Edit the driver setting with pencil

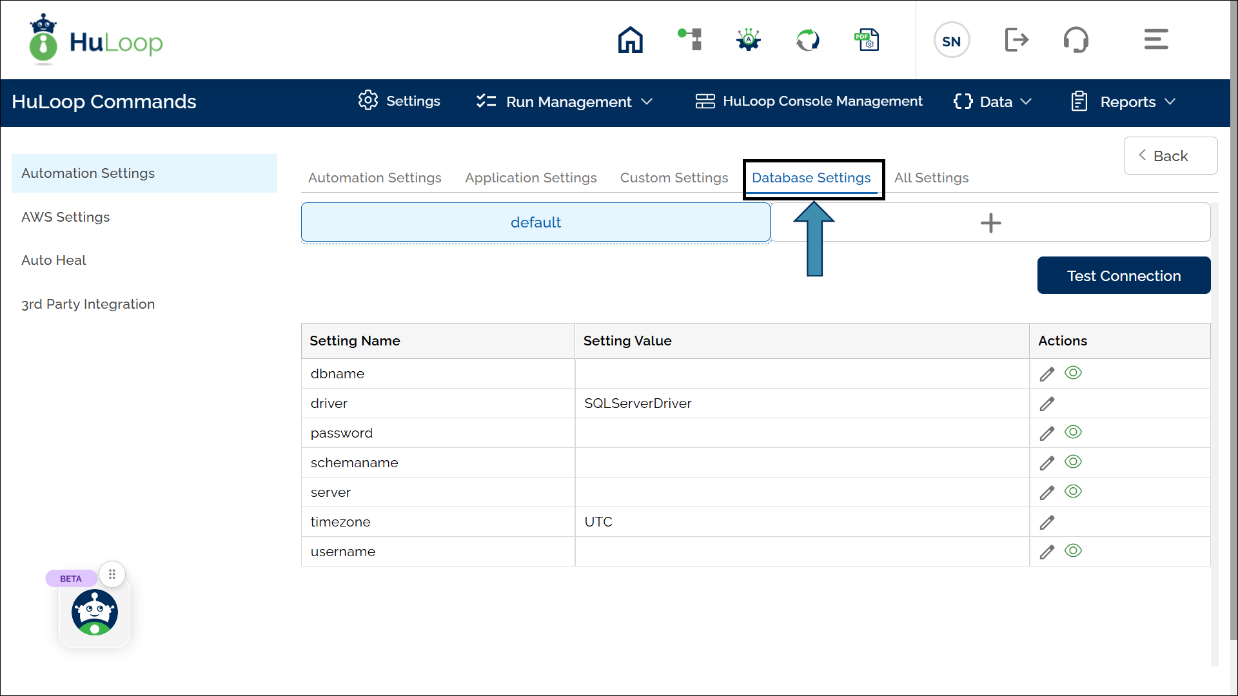pos(1046,404)
